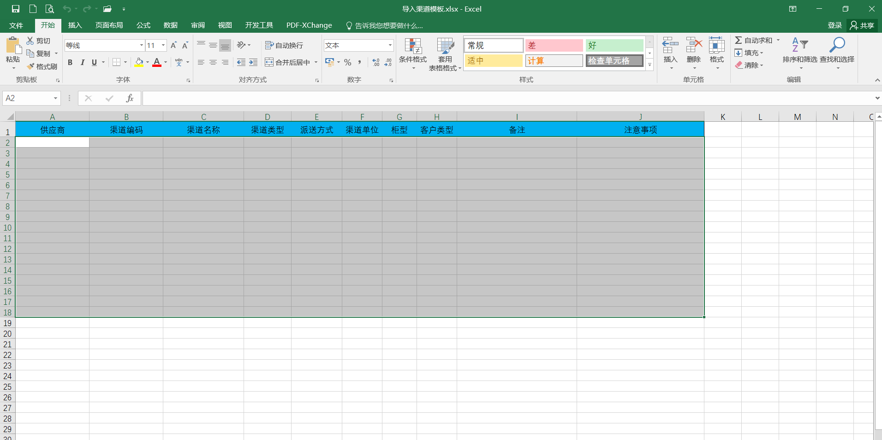Viewport: 882px width, 440px height.
Task: Click the Share (共享) button
Action: 862,25
